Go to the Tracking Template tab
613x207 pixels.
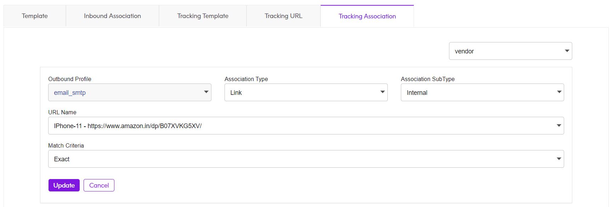pyautogui.click(x=203, y=16)
